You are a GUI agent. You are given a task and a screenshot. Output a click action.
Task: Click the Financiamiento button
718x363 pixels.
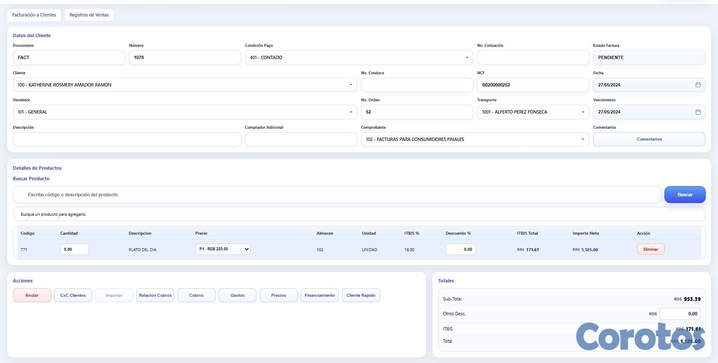(x=320, y=295)
